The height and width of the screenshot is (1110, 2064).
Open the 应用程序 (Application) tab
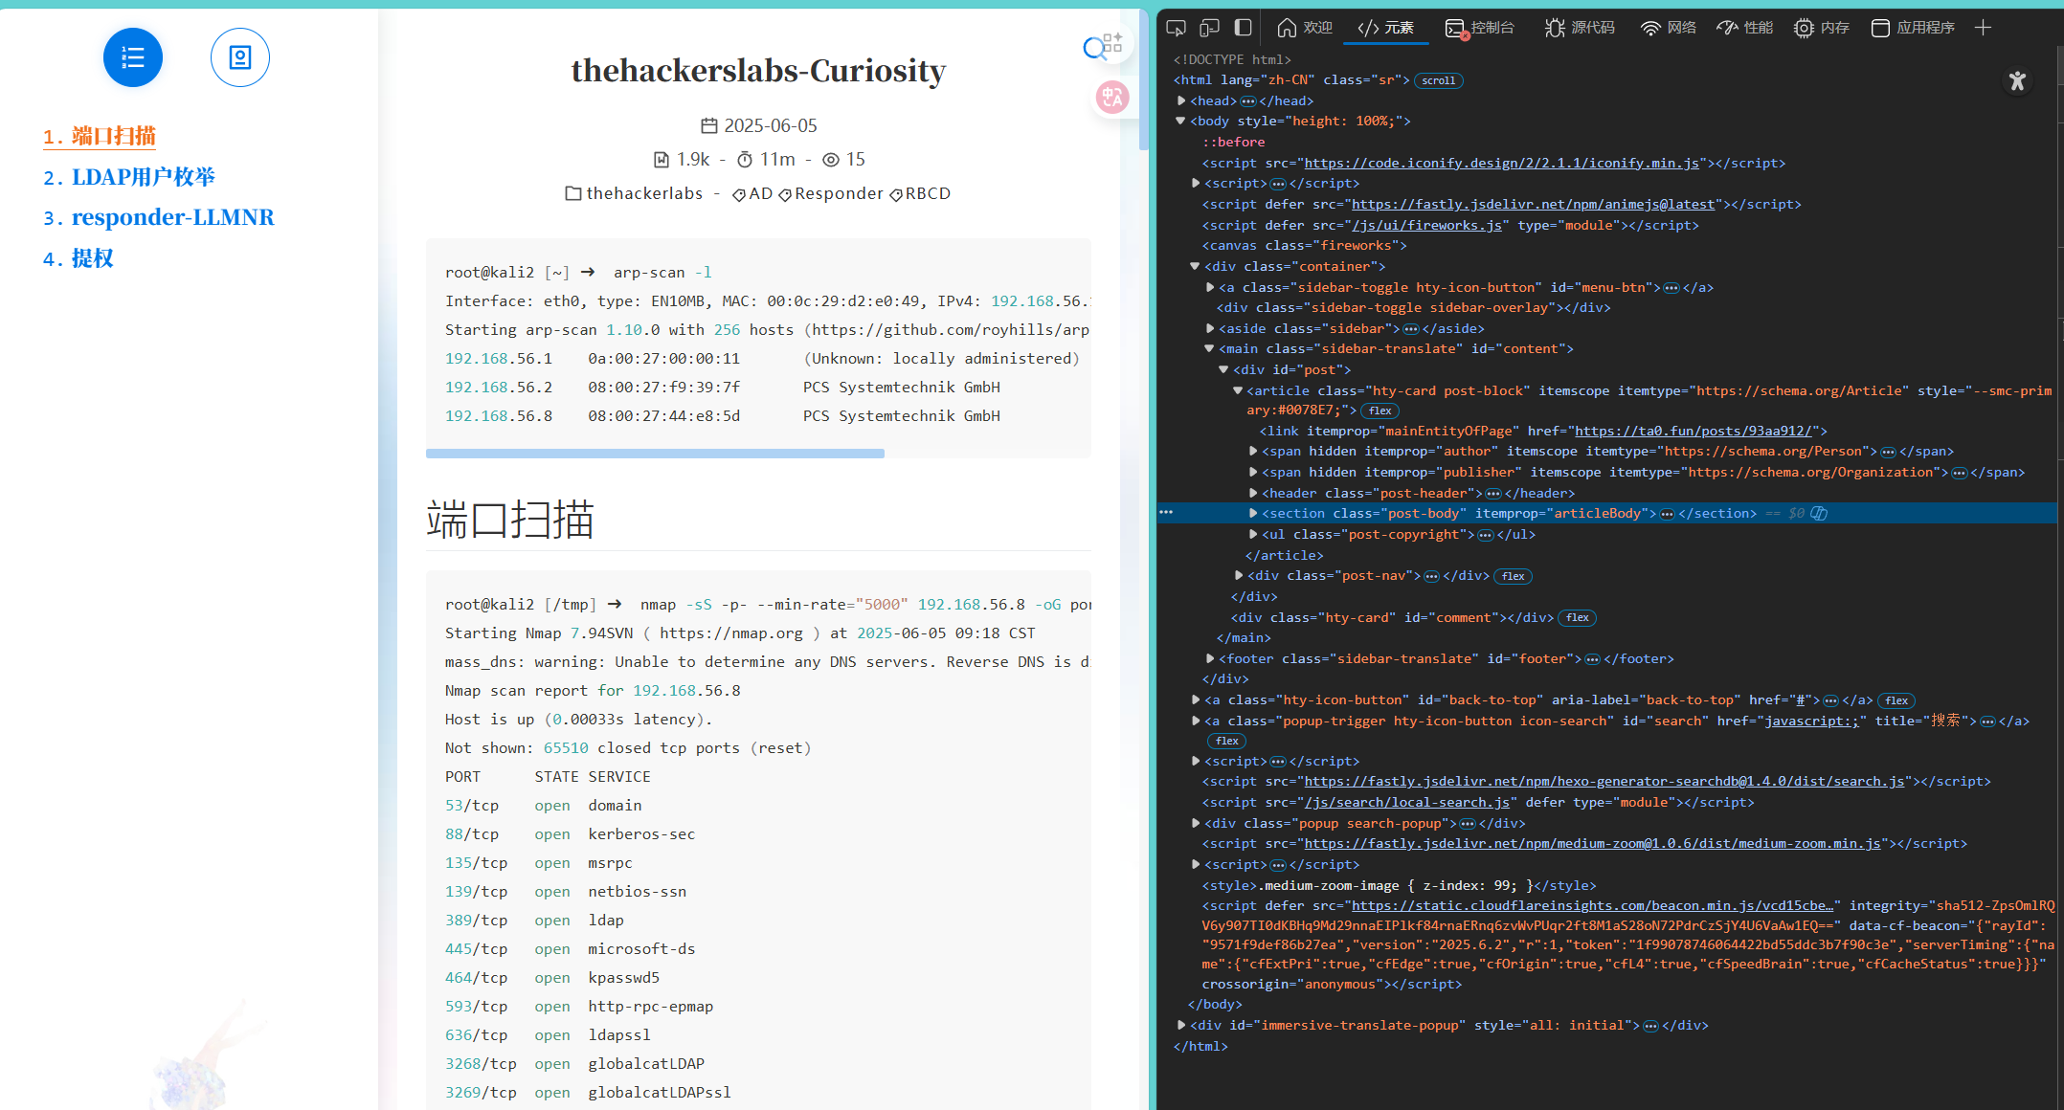[x=1913, y=28]
